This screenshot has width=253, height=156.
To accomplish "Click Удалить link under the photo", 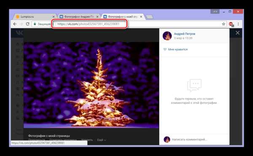I will tap(87, 140).
